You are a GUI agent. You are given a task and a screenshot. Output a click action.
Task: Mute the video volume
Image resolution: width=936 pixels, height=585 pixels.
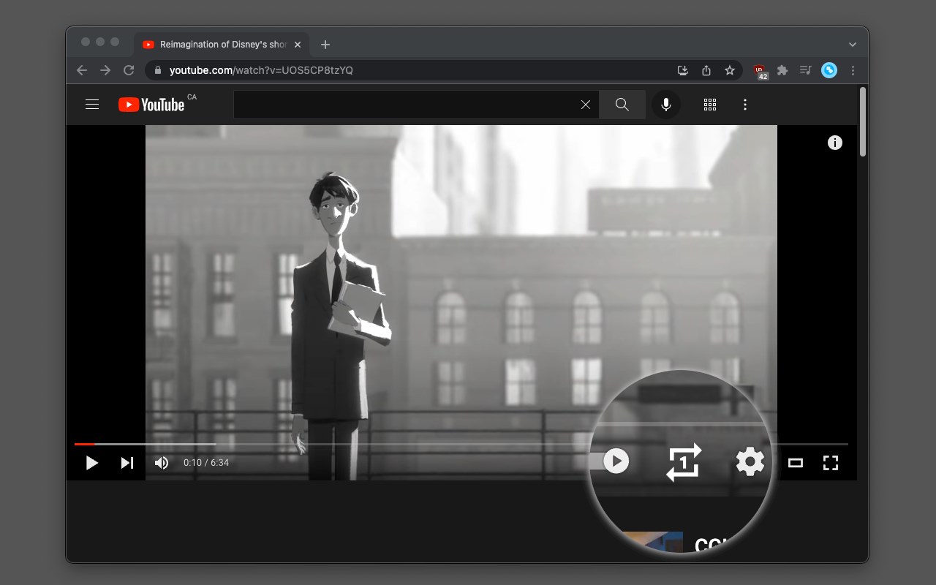click(162, 463)
